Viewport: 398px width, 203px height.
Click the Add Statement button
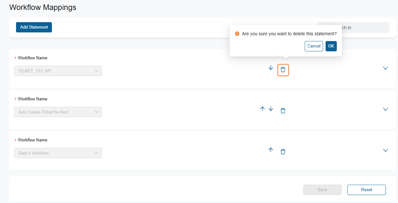point(34,27)
